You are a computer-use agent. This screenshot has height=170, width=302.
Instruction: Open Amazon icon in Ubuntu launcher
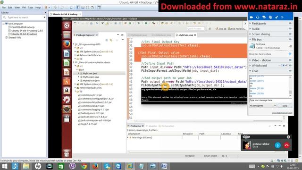(x=67, y=91)
